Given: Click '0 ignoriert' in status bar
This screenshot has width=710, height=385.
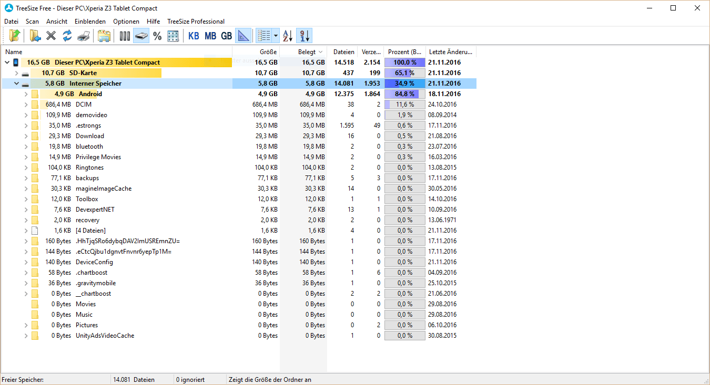Looking at the screenshot, I should [x=190, y=379].
